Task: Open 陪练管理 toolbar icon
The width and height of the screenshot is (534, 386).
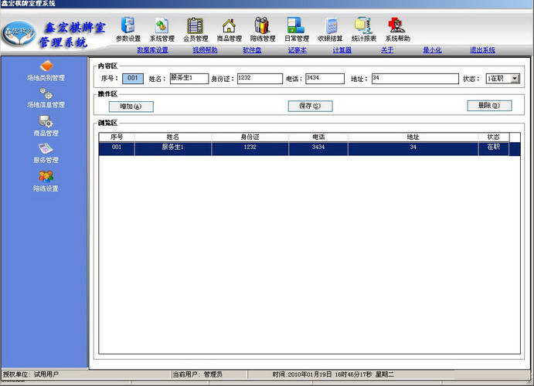Action: click(x=263, y=29)
